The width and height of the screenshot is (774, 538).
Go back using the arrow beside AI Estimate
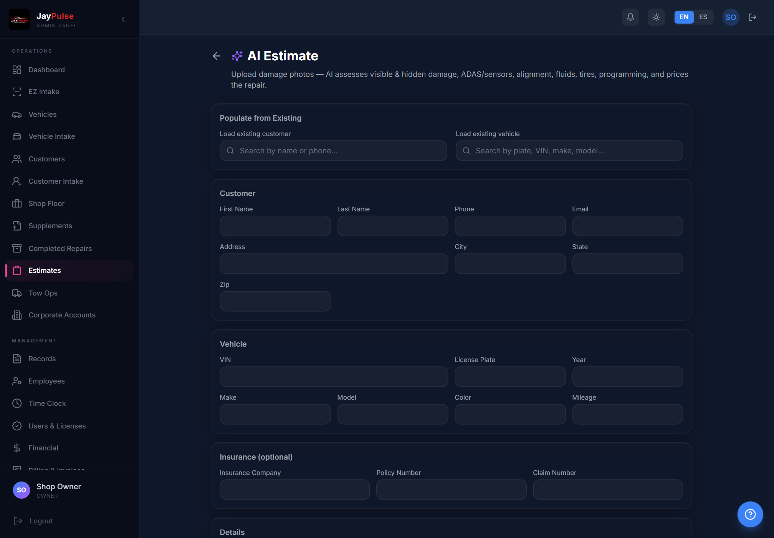[217, 56]
